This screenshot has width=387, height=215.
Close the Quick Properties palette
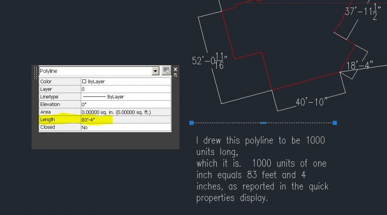[175, 69]
